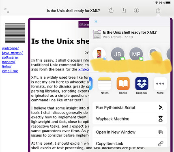This screenshot has width=174, height=152.
Task: Choose Run Pythonista Script action
Action: [x=130, y=107]
